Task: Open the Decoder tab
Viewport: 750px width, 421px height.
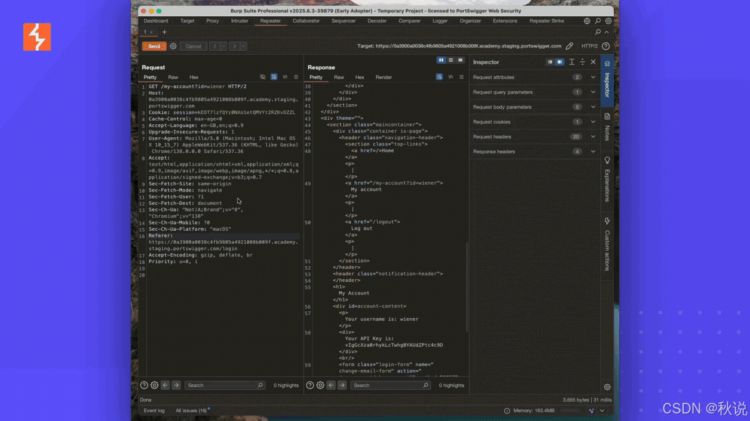Action: coord(377,21)
